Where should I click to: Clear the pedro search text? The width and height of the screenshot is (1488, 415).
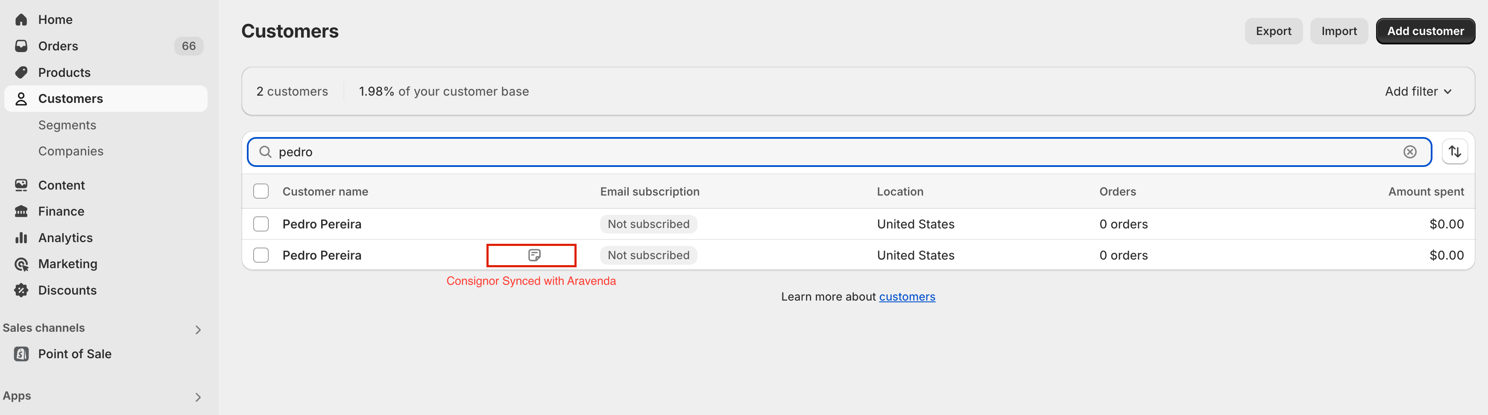click(x=1410, y=152)
